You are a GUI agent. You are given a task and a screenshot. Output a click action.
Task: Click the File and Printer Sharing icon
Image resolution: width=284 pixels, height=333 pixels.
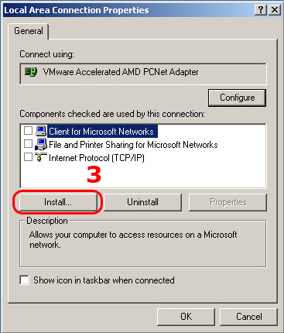[41, 144]
